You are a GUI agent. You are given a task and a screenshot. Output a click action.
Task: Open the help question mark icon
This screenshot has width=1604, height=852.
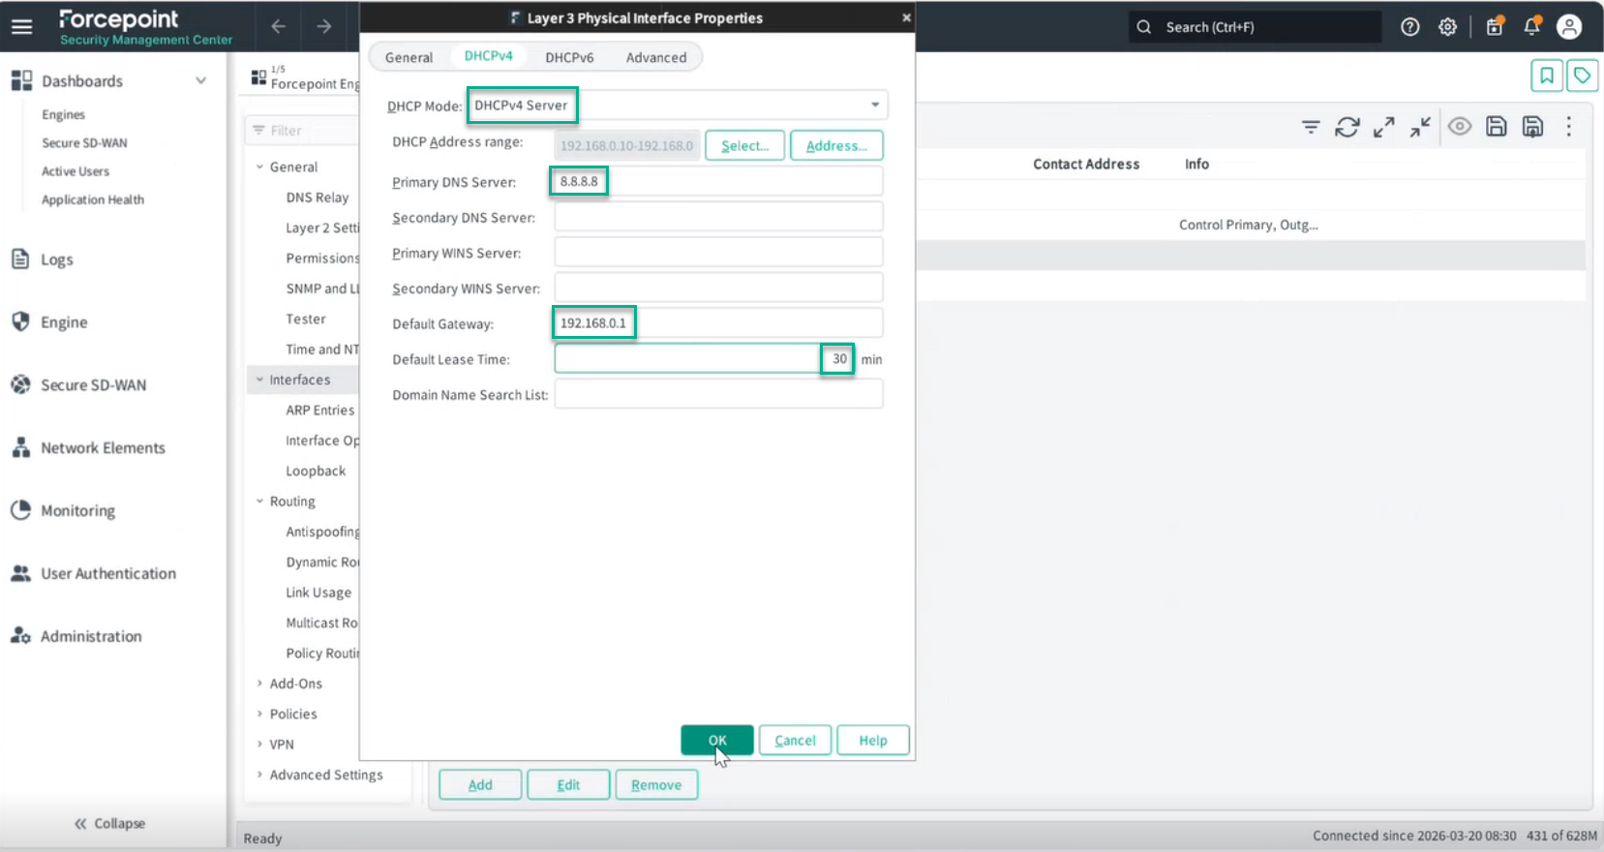pyautogui.click(x=1410, y=27)
